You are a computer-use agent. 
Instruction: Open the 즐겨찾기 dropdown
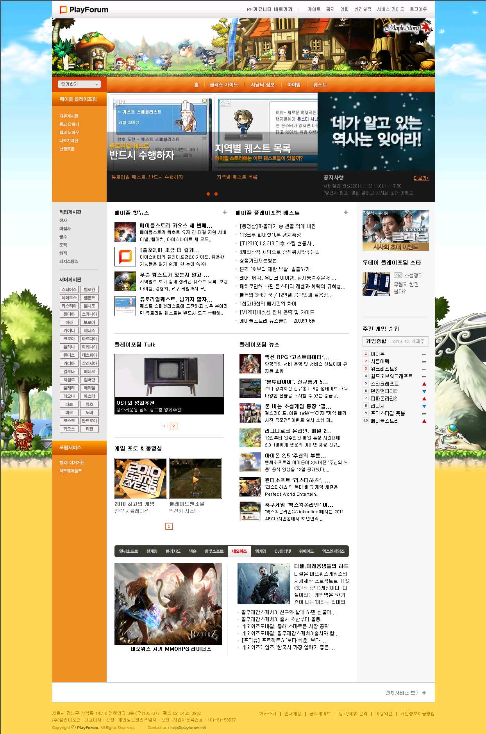point(79,84)
